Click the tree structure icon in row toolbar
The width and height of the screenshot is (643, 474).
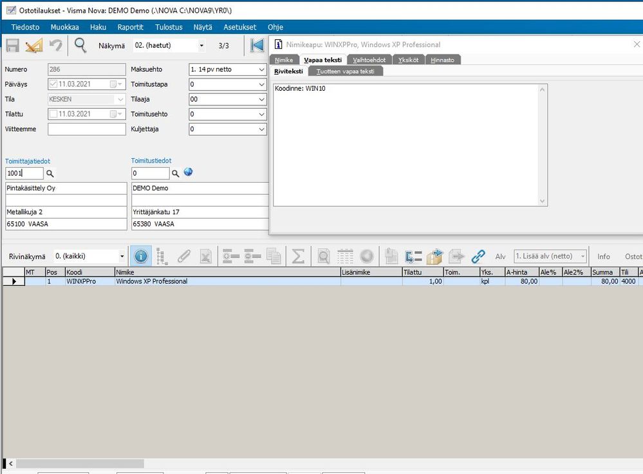(162, 257)
